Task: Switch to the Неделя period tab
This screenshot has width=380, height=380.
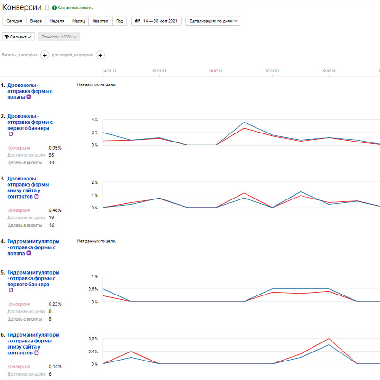Action: click(57, 21)
